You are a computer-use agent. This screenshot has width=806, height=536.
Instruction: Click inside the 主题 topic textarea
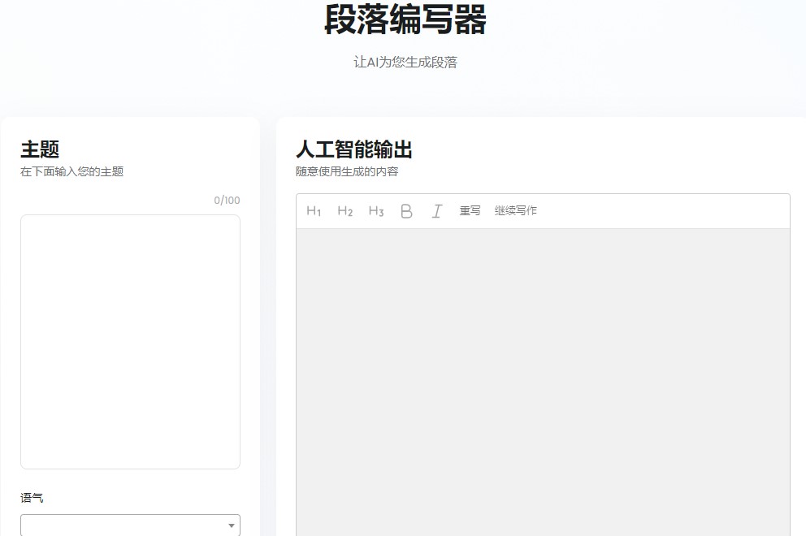(130, 341)
